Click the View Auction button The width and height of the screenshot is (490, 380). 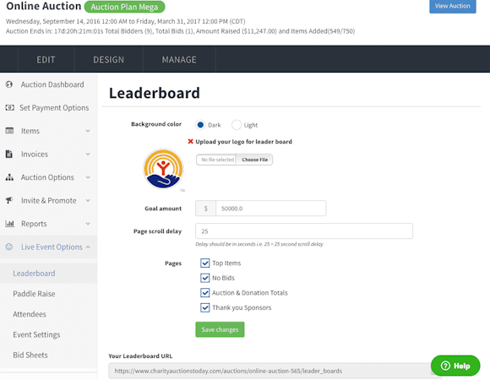click(453, 6)
